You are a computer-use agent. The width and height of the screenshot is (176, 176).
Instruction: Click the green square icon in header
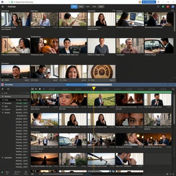(x=163, y=7)
